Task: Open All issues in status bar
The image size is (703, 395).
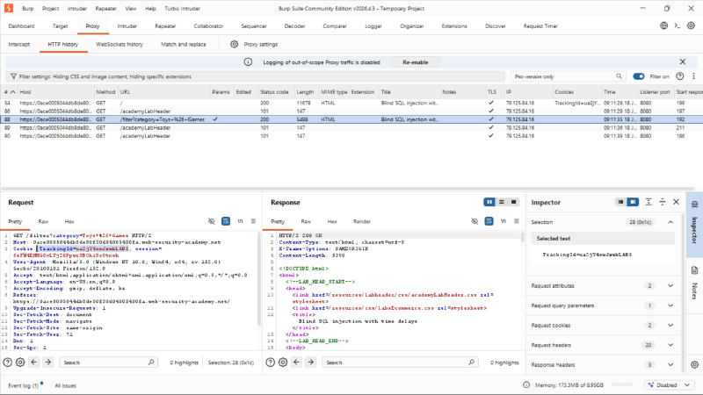Action: point(65,385)
